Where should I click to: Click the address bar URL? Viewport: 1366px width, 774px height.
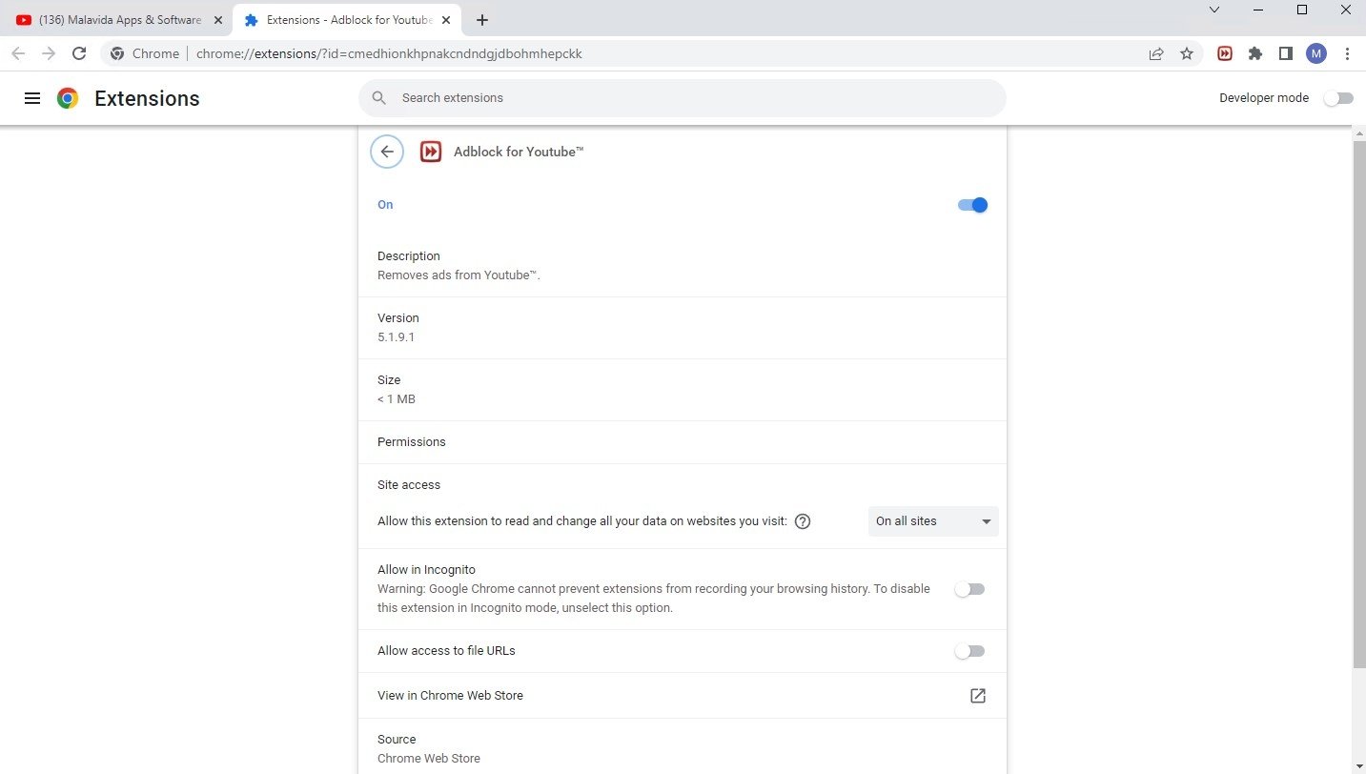click(x=389, y=53)
